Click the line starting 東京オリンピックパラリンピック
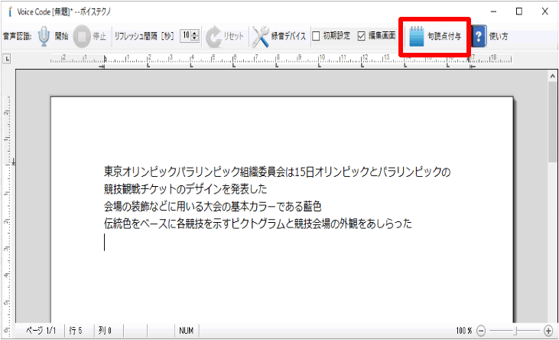The height and width of the screenshot is (340, 559). pos(277,172)
